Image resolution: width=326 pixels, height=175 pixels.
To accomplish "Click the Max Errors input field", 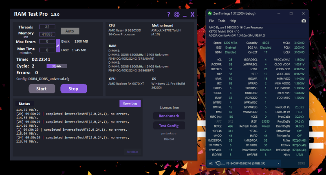I will point(47,41).
